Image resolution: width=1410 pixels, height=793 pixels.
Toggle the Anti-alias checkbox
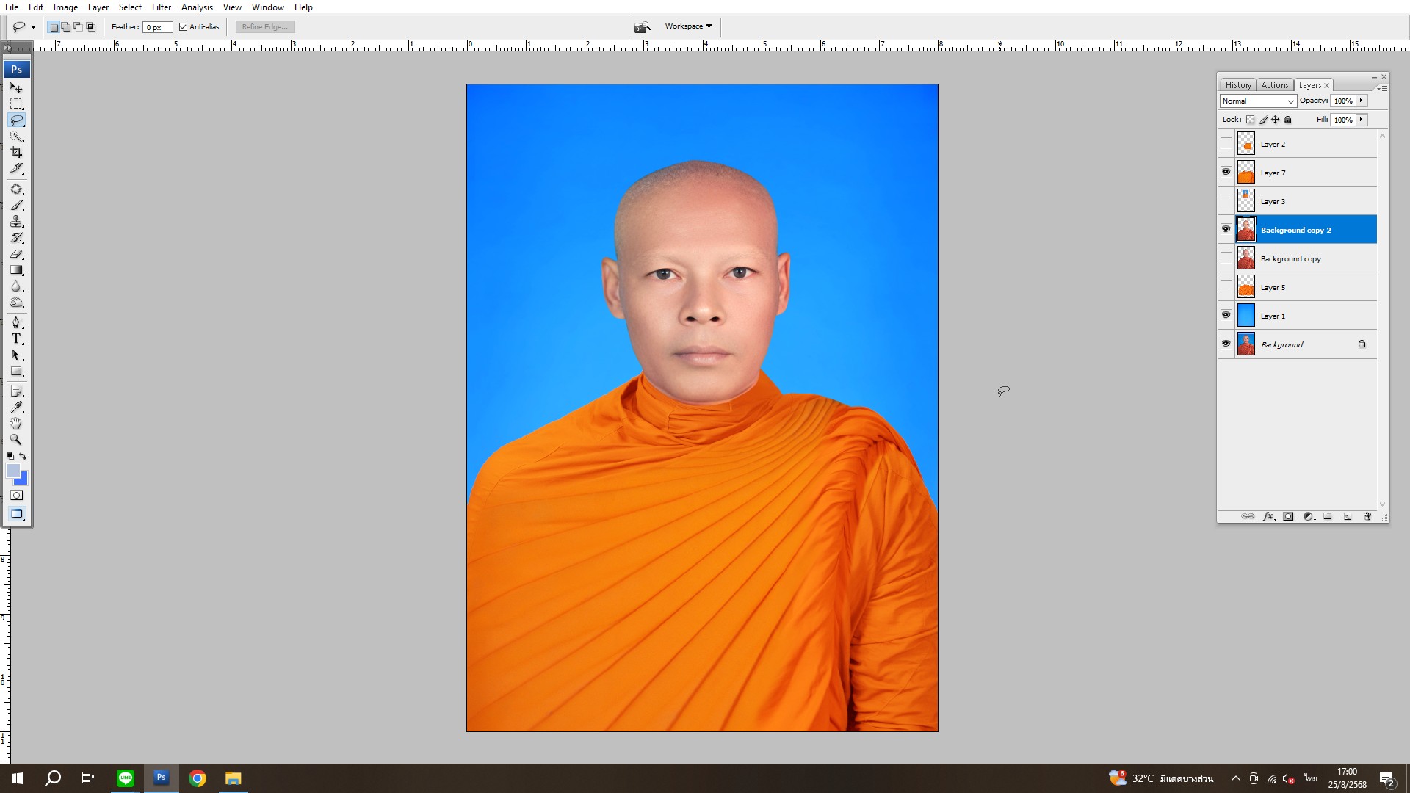(x=184, y=27)
